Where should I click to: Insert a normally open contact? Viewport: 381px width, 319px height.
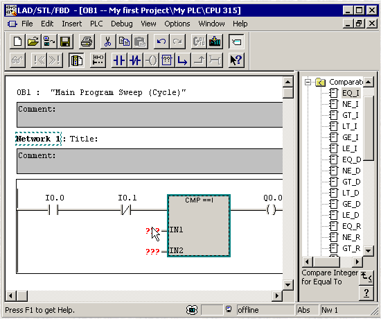tap(119, 60)
